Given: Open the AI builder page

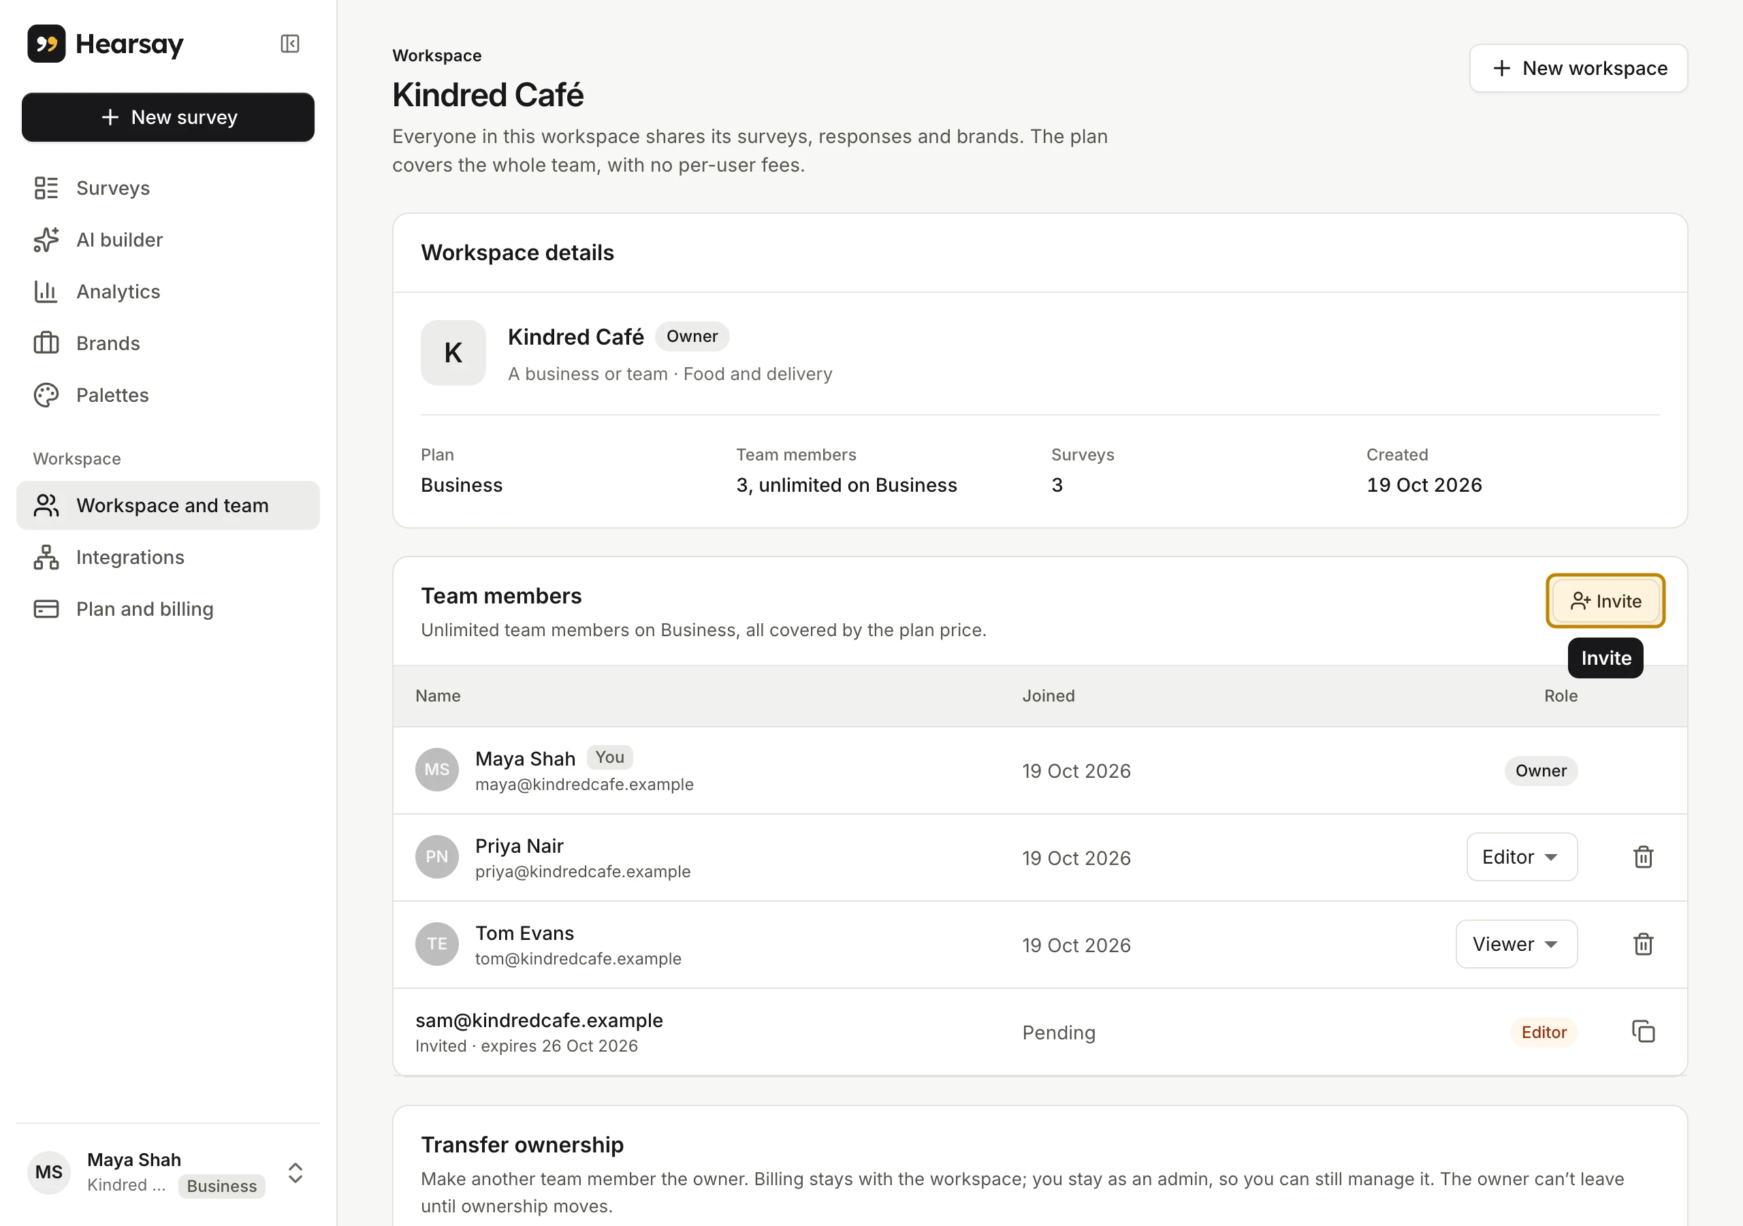Looking at the screenshot, I should pyautogui.click(x=167, y=239).
